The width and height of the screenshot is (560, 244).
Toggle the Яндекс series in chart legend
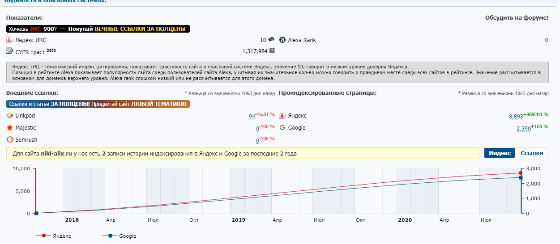pyautogui.click(x=54, y=236)
